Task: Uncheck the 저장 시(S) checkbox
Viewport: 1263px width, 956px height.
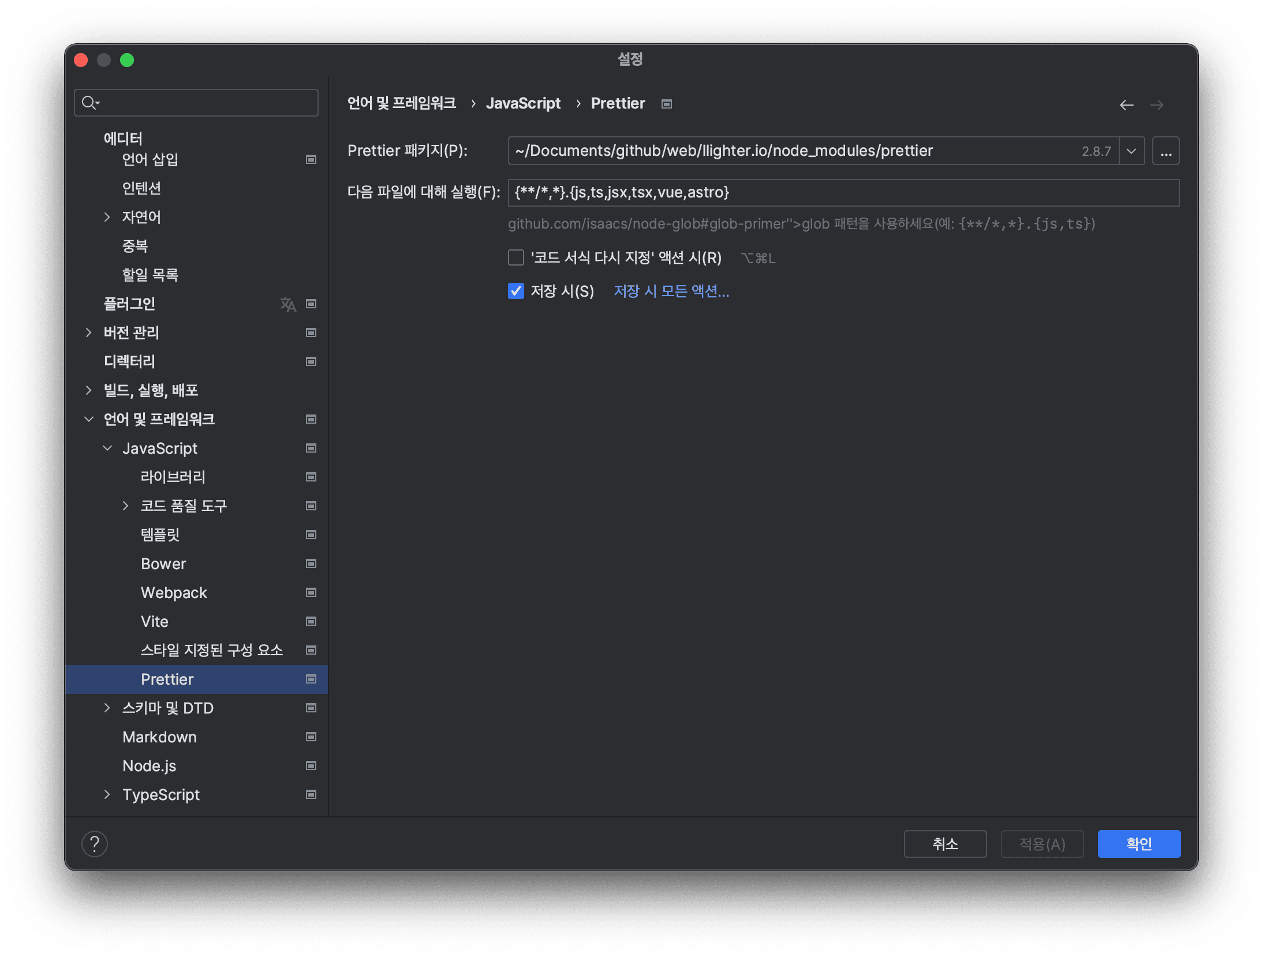Action: [515, 291]
